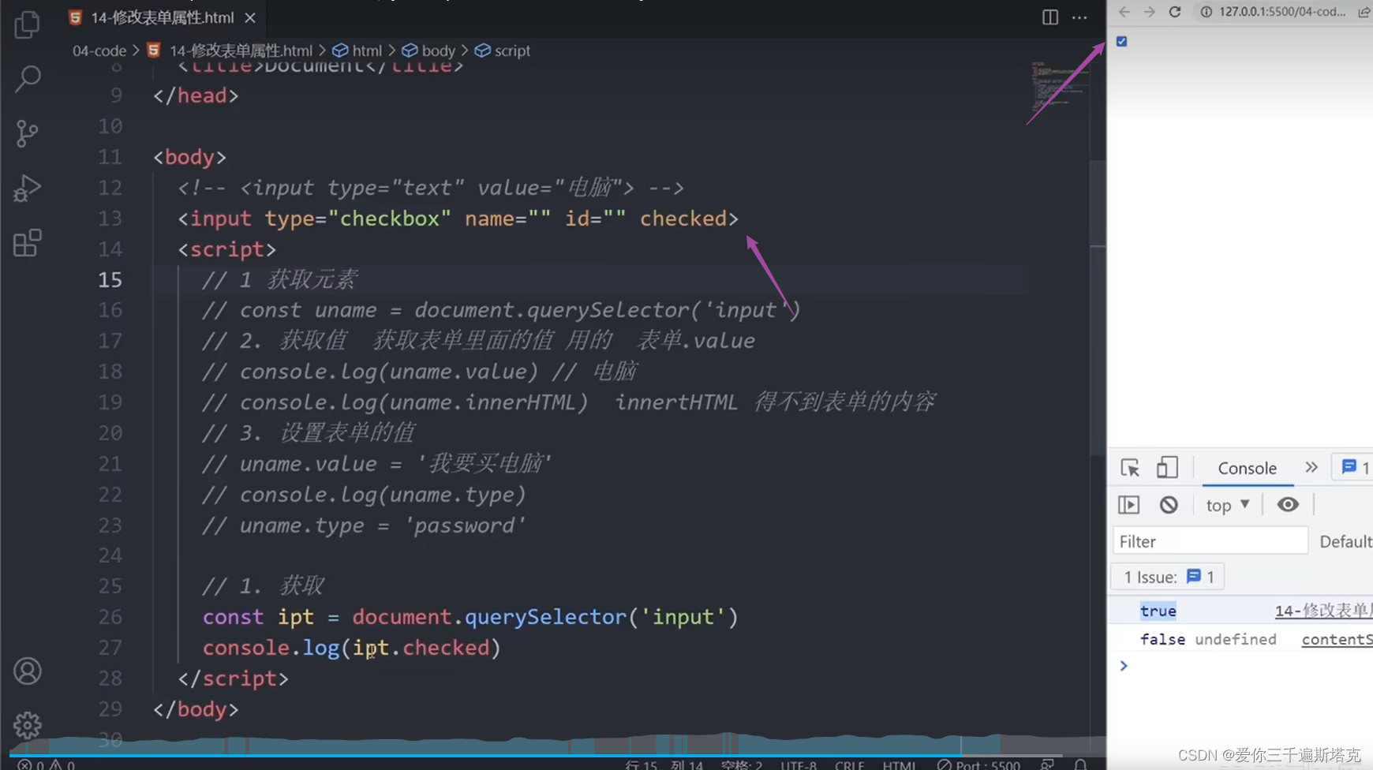Open the top context dropdown
This screenshot has width=1373, height=770.
click(1228, 505)
